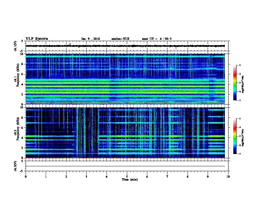Click the time axis tick label "9"
Image resolution: width=257 pixels, height=198 pixels.
[x=208, y=176]
